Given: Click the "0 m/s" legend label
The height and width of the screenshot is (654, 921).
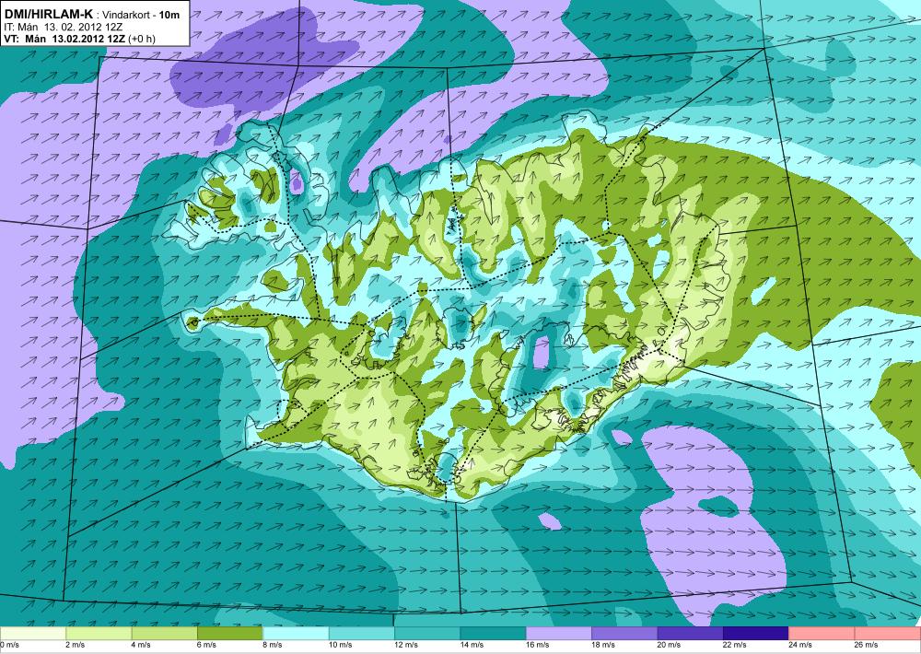Looking at the screenshot, I should point(9,645).
